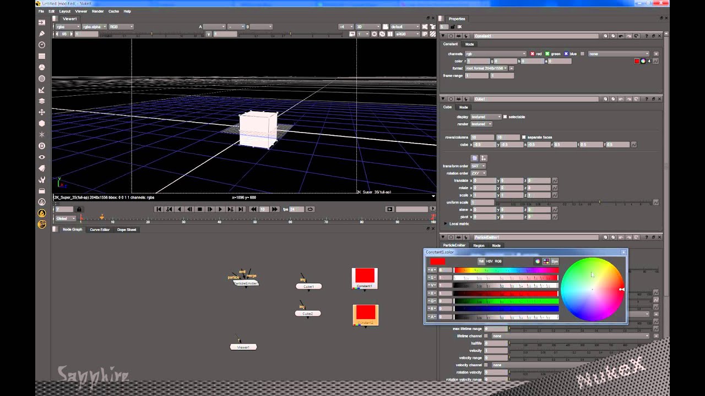Open the Render menu
Viewport: 705px width, 396px height.
pyautogui.click(x=97, y=11)
